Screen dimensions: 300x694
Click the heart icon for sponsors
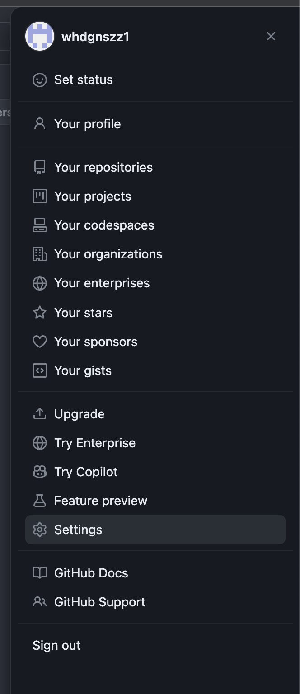point(40,342)
